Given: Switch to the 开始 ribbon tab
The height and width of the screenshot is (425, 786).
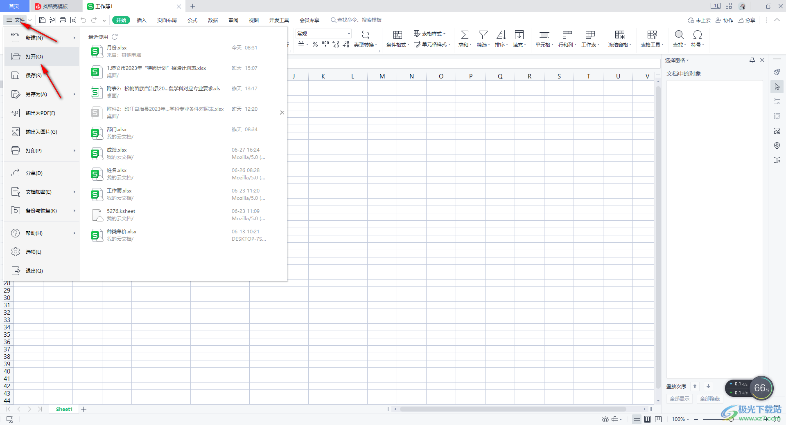Looking at the screenshot, I should tap(121, 20).
